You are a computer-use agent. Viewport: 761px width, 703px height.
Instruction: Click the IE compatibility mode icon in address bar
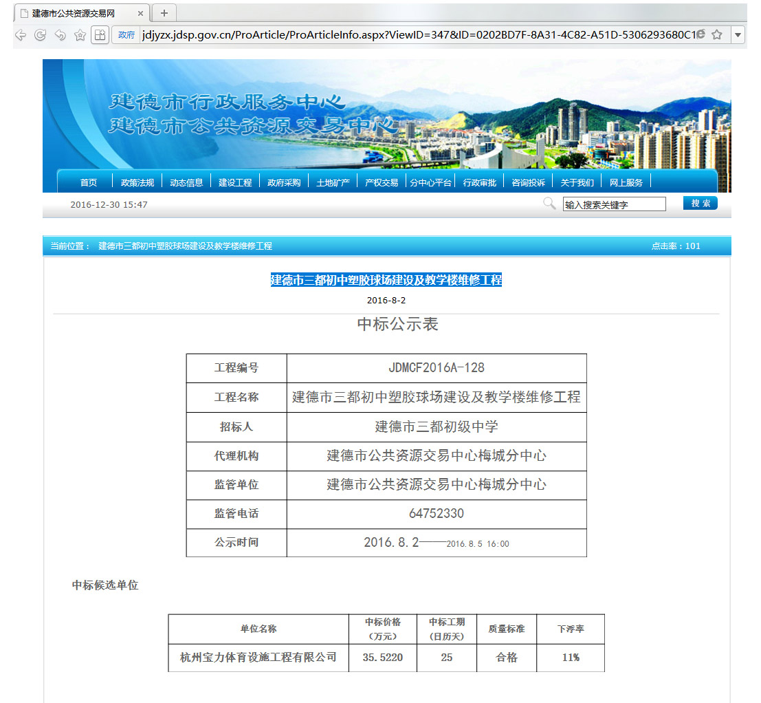(x=701, y=34)
